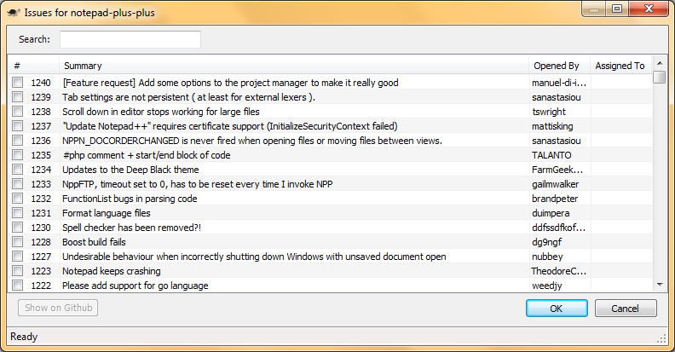Tick the checkbox for issue 1240

(17, 82)
